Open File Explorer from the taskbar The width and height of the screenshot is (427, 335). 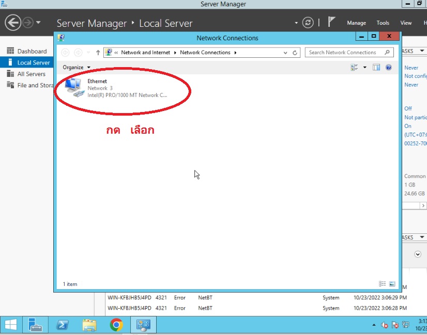[x=89, y=325]
